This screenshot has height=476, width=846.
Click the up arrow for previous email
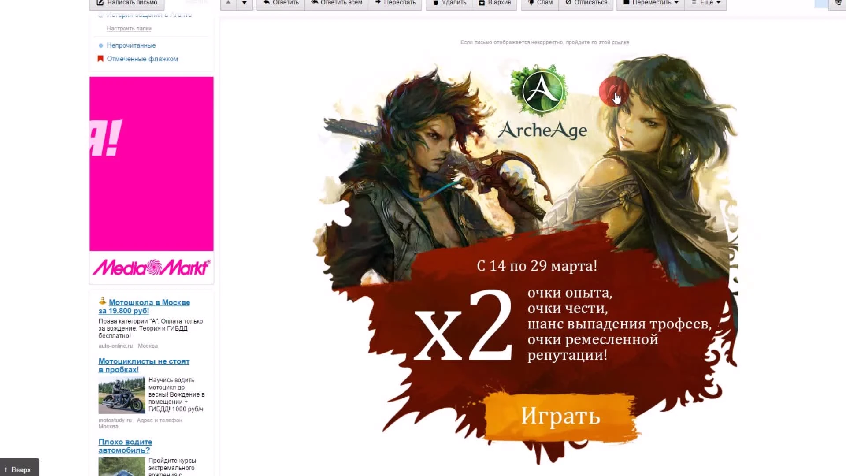click(228, 2)
